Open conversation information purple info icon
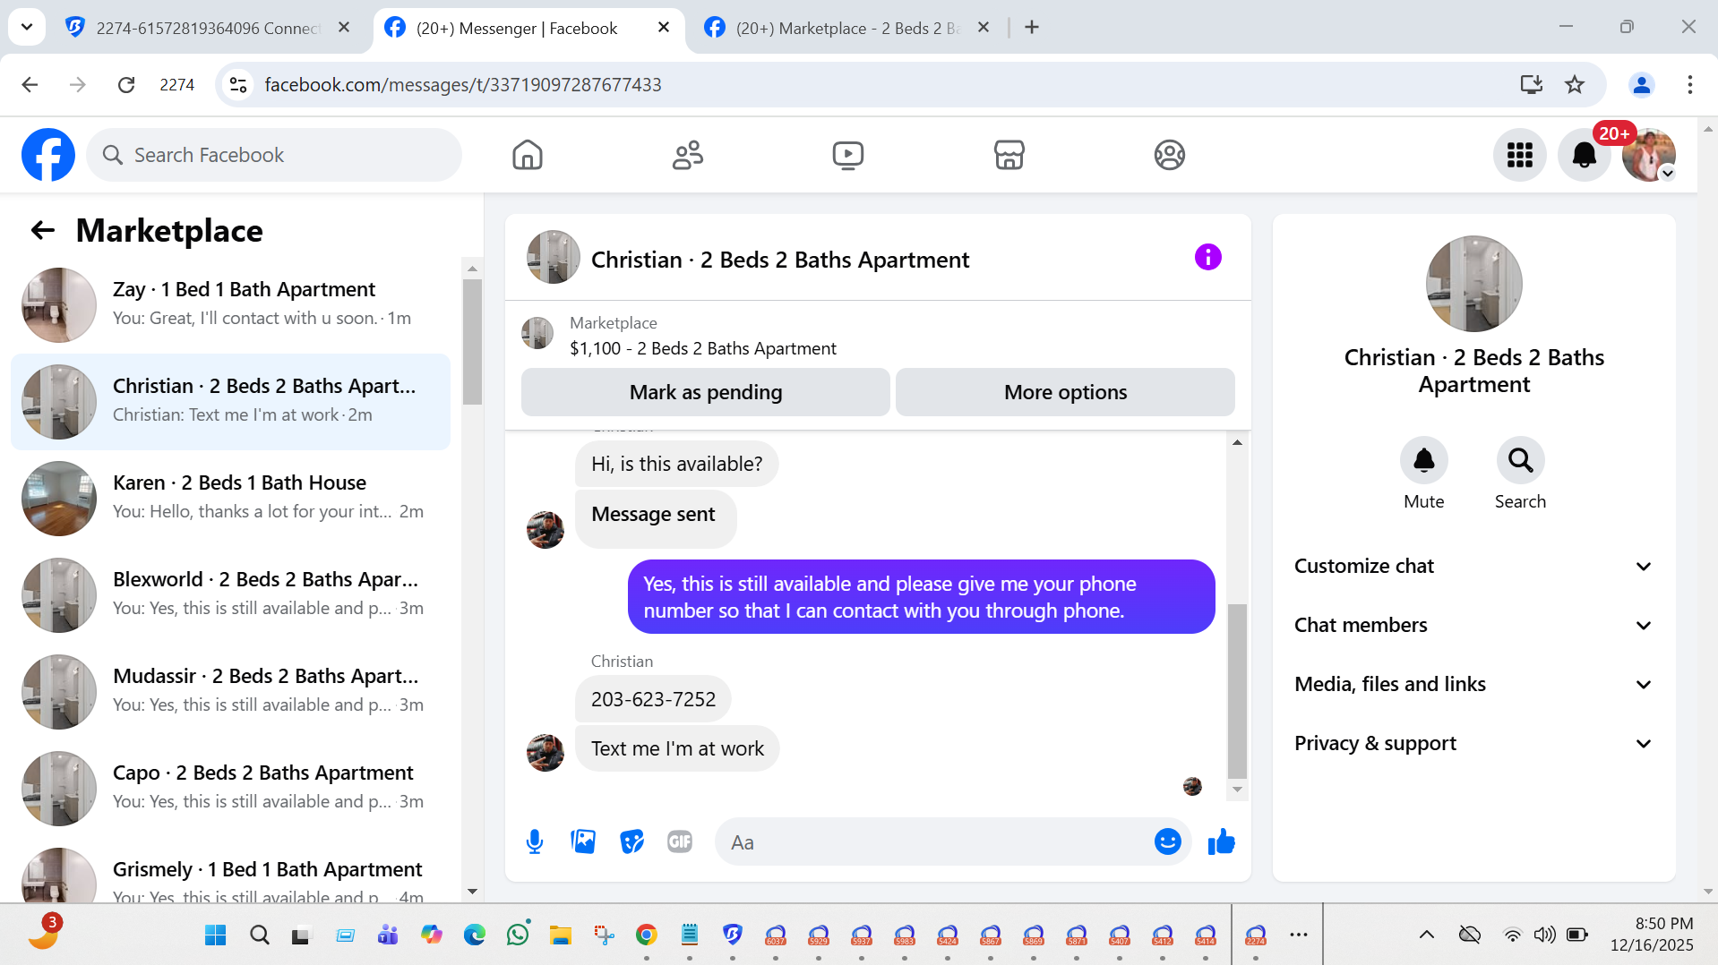Image resolution: width=1718 pixels, height=965 pixels. pyautogui.click(x=1207, y=258)
